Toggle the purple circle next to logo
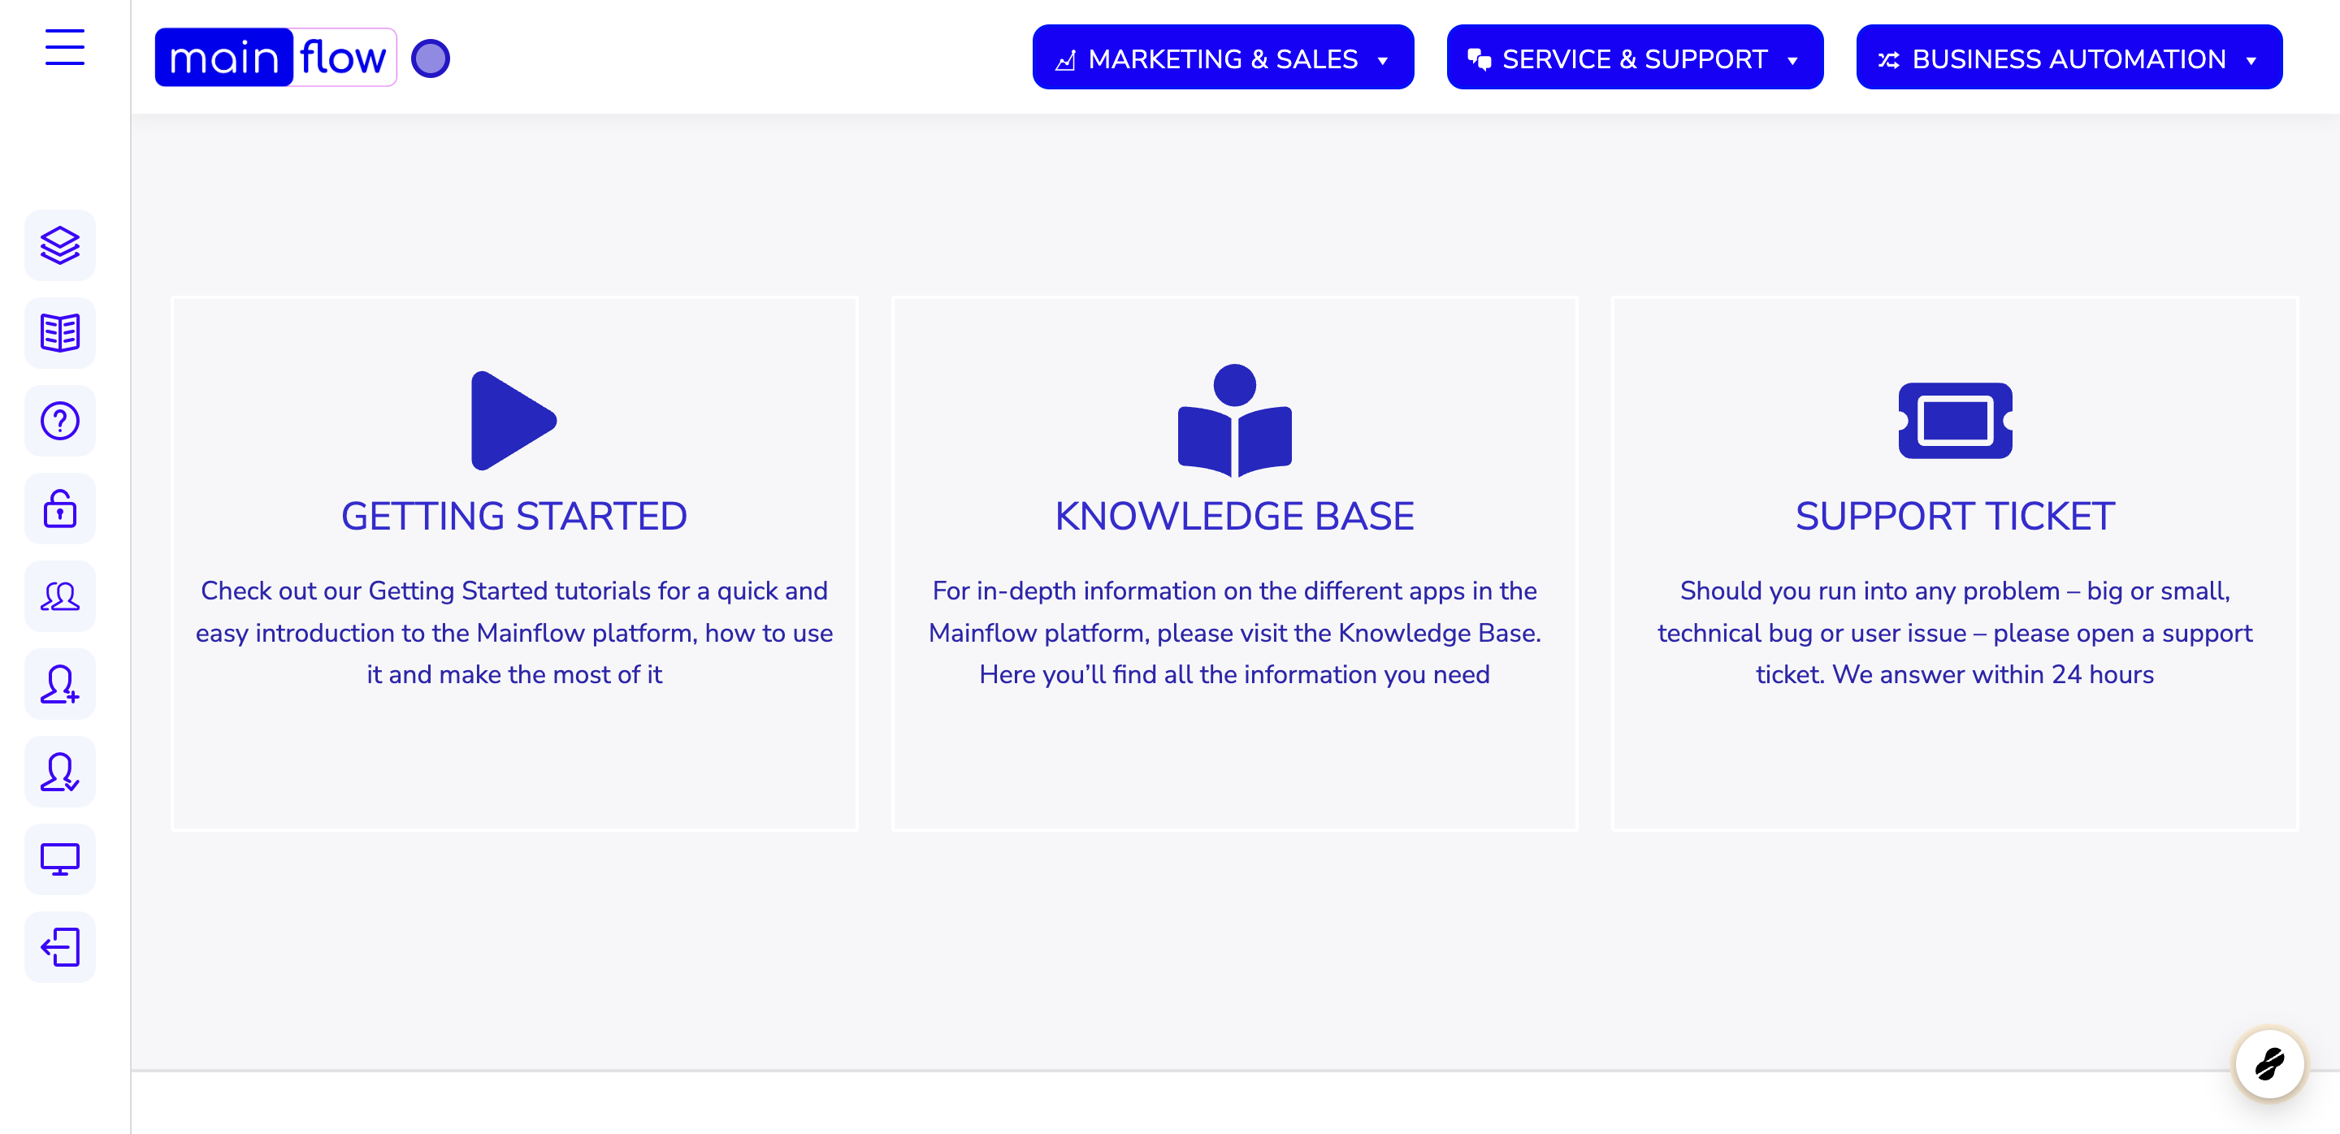 [431, 58]
